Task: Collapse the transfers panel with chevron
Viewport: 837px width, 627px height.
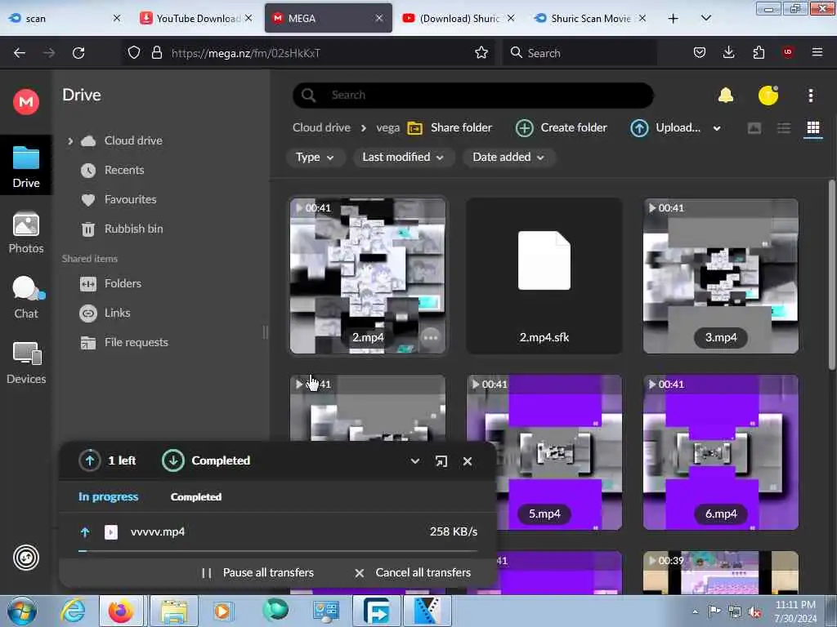Action: click(x=414, y=461)
